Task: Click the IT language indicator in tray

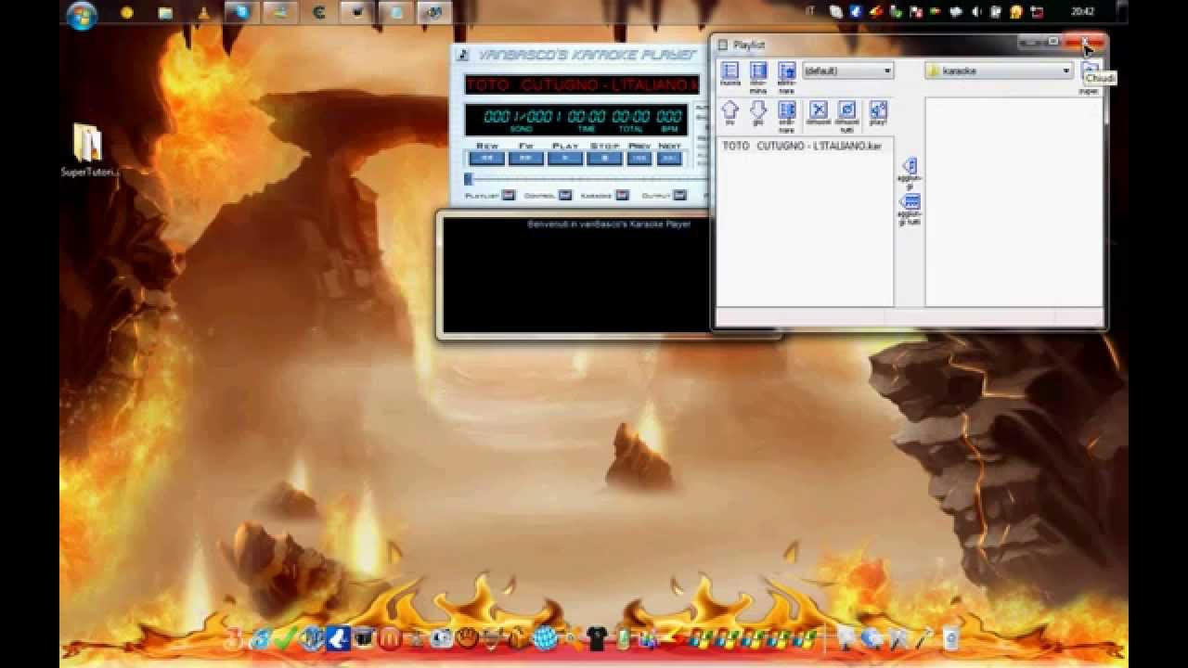Action: pyautogui.click(x=810, y=11)
